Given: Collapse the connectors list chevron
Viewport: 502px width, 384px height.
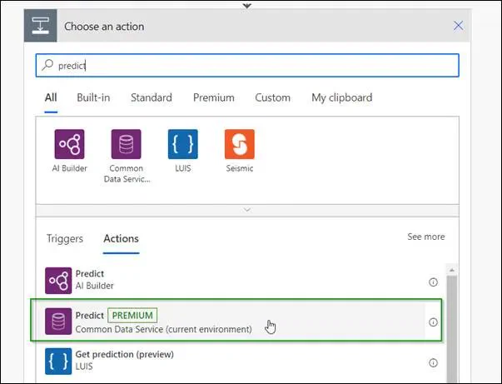Looking at the screenshot, I should click(x=247, y=210).
